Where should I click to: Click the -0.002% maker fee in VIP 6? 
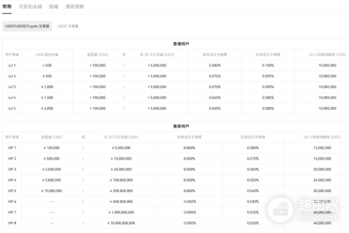(x=190, y=202)
